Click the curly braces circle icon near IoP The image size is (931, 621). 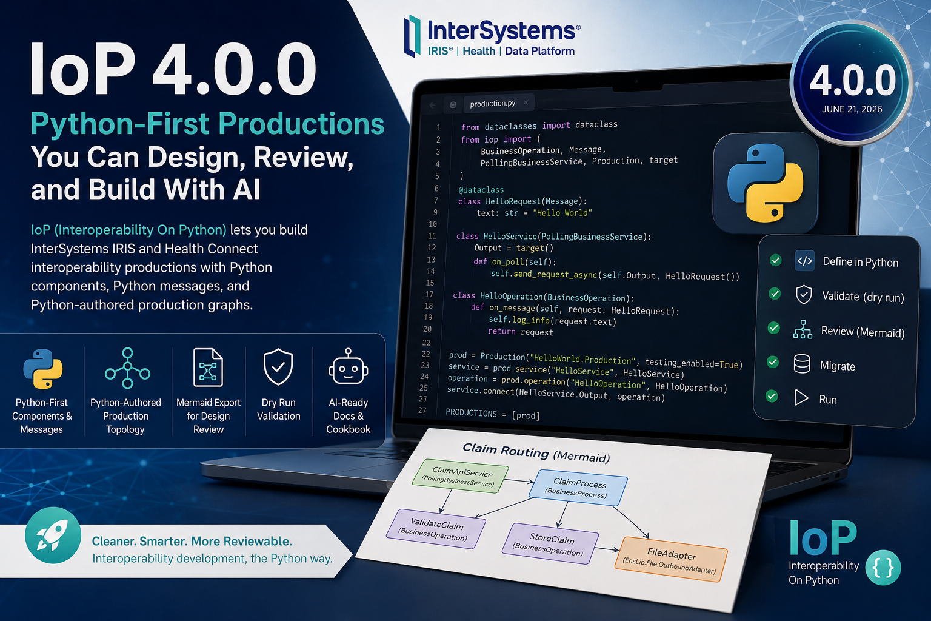click(884, 568)
